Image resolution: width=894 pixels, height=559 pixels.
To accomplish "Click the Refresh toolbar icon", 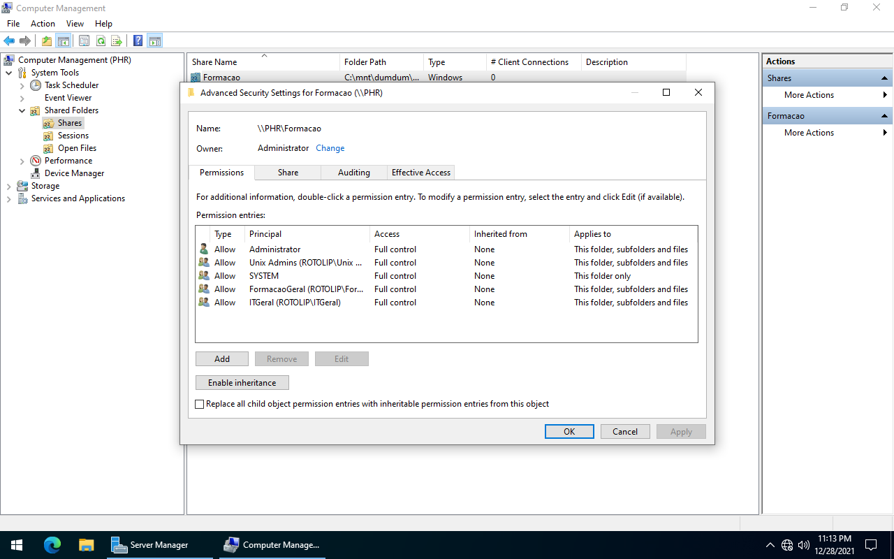I will click(101, 41).
